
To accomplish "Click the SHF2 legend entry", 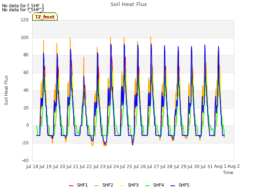I will (x=104, y=185).
